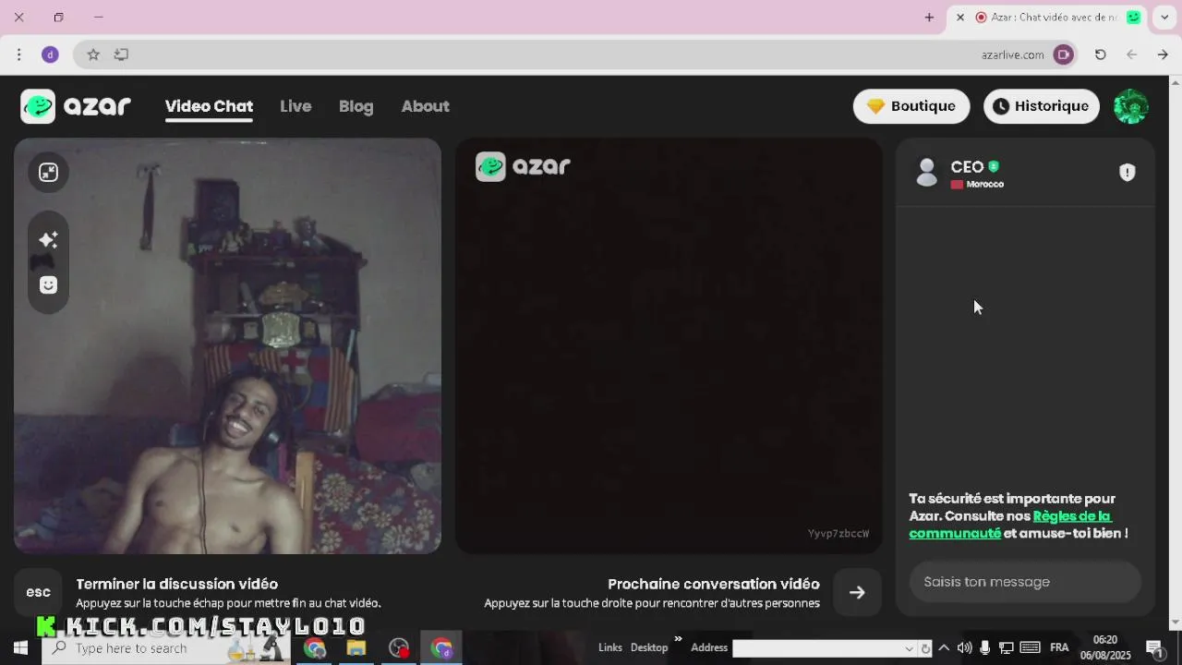This screenshot has width=1182, height=665.
Task: Click the esc key button to end the chat
Action: click(x=38, y=593)
